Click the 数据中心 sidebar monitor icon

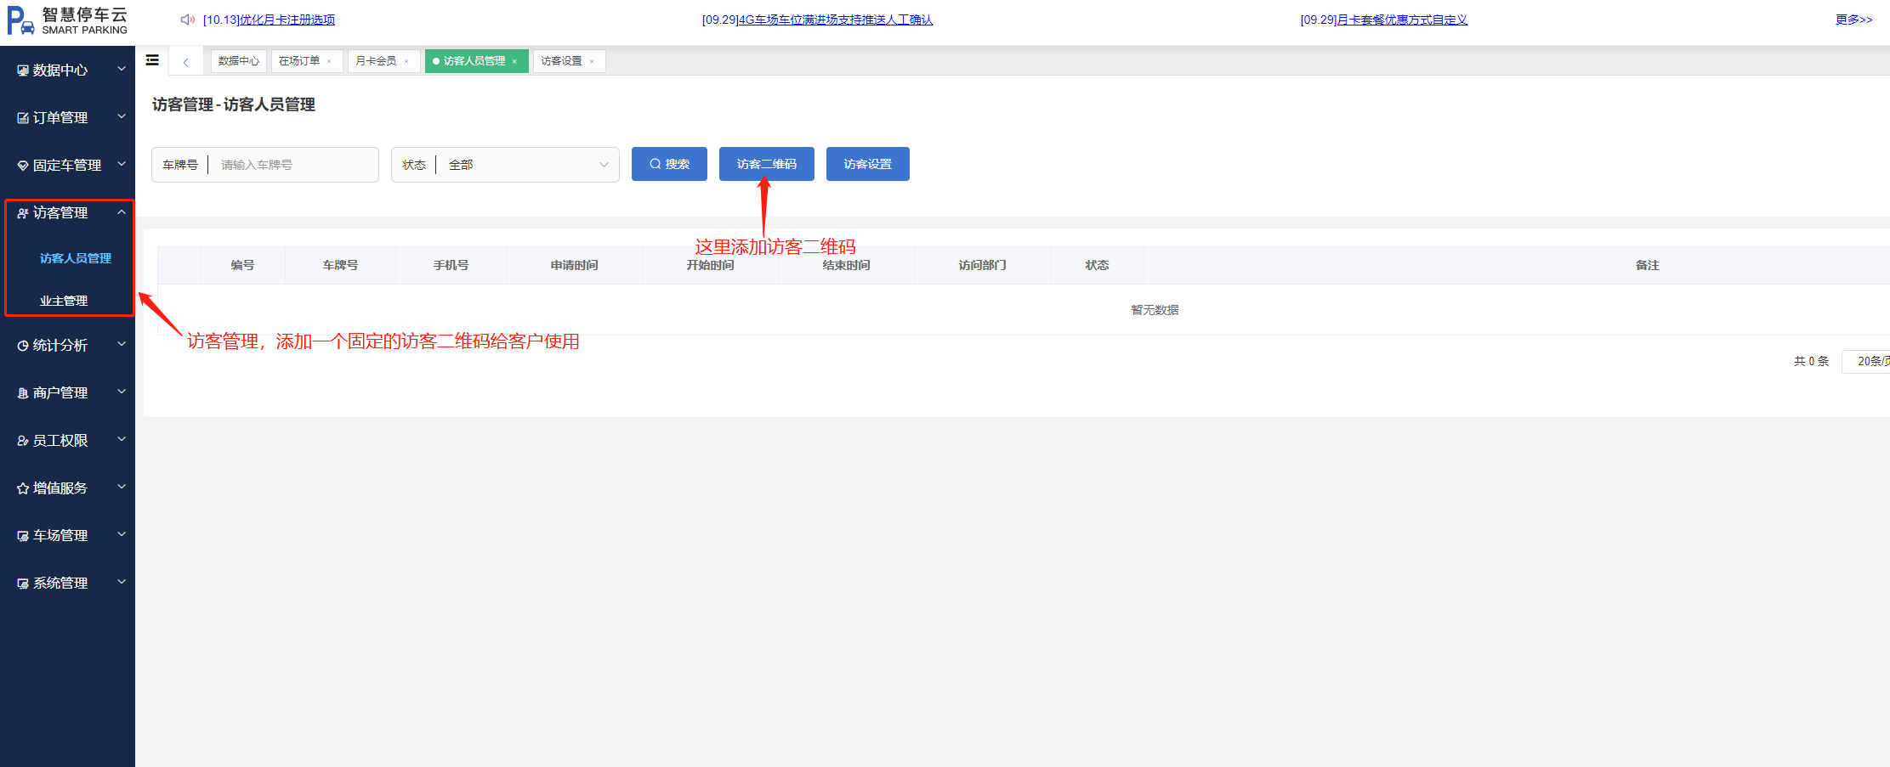coord(23,70)
